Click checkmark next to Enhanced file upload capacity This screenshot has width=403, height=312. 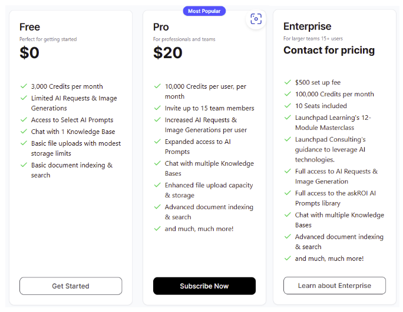[x=157, y=185]
